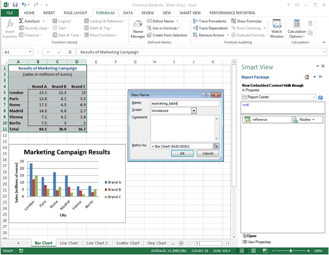Click Create from Selection
This screenshot has width=329, height=255.
point(167,35)
